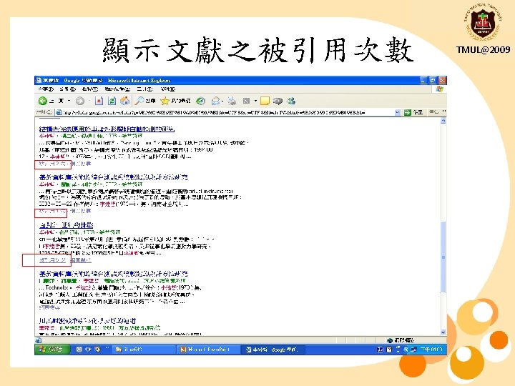Click the first system tray icon
Image resolution: width=515 pixels, height=386 pixels.
click(x=380, y=350)
